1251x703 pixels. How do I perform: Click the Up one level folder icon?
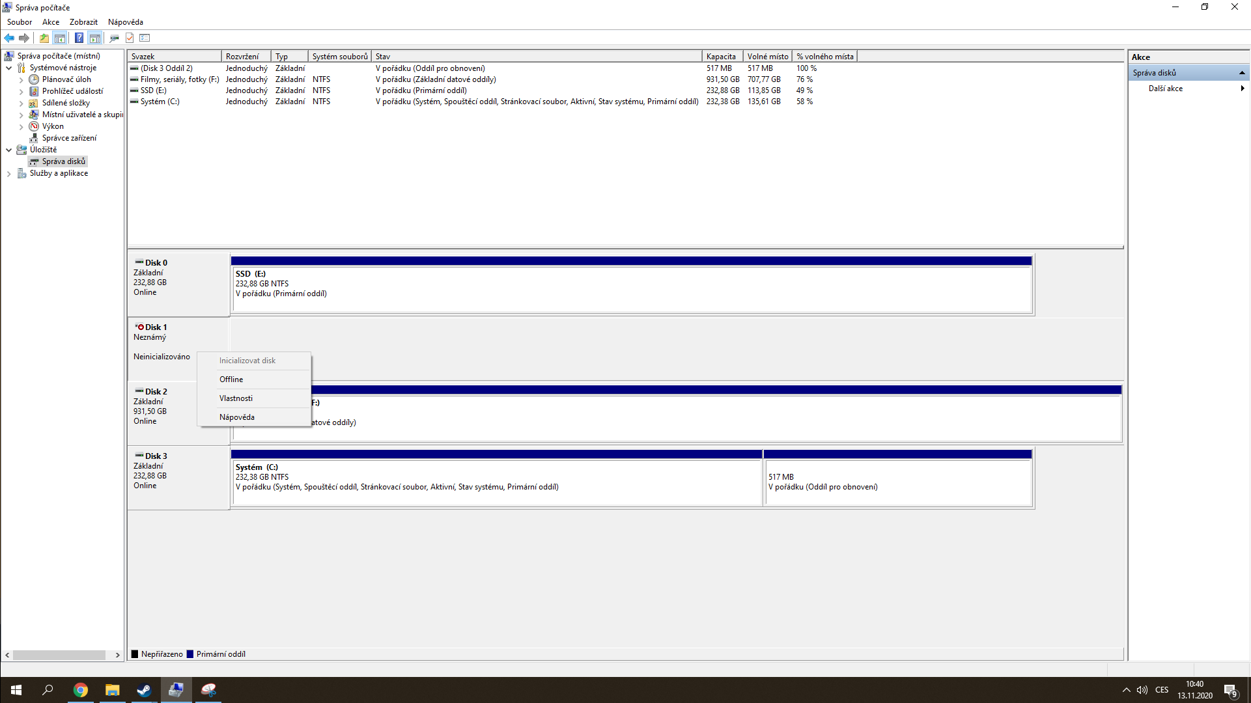point(44,38)
